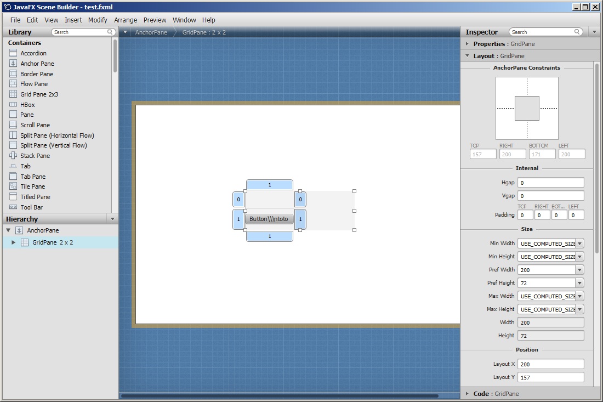603x402 pixels.
Task: Expand the GridPane 2 x 2 tree node
Action: click(14, 242)
